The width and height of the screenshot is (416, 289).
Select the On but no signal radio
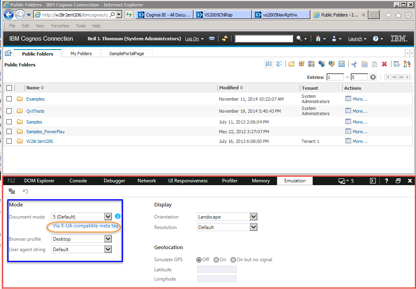(x=233, y=260)
